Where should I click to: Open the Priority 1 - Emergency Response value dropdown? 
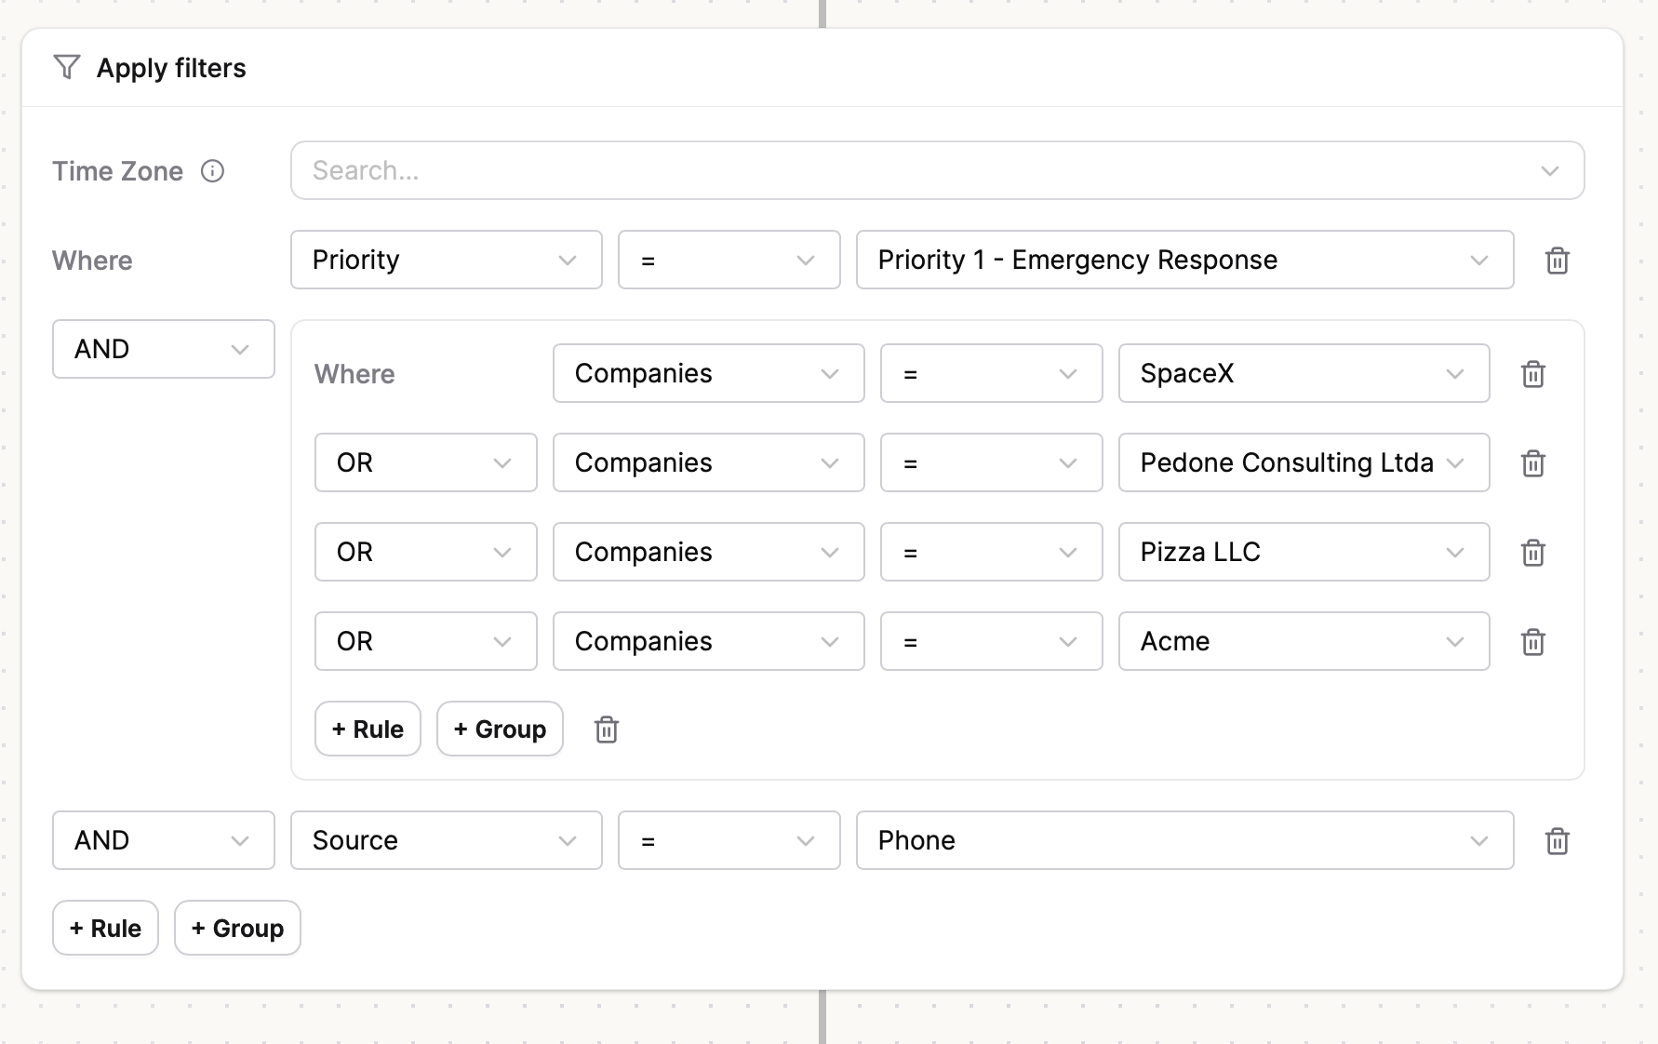1185,260
